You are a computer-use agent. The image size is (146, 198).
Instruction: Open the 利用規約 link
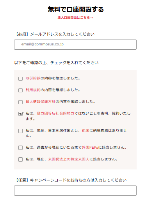tap(33, 90)
